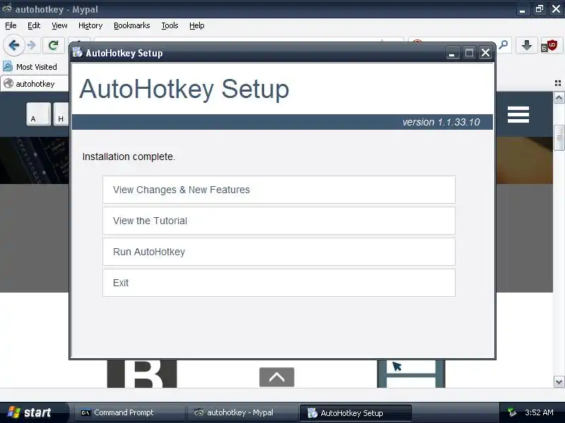Open the Edit menu in Mypal
The image size is (565, 423).
[34, 25]
